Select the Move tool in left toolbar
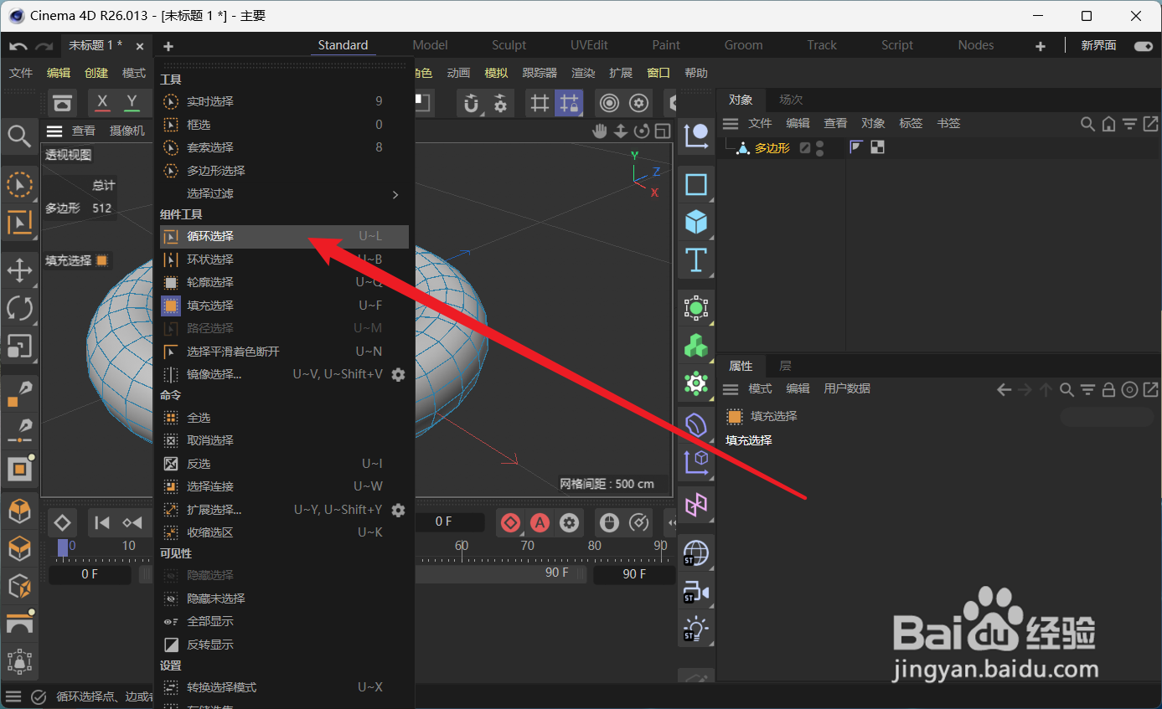 pyautogui.click(x=19, y=270)
